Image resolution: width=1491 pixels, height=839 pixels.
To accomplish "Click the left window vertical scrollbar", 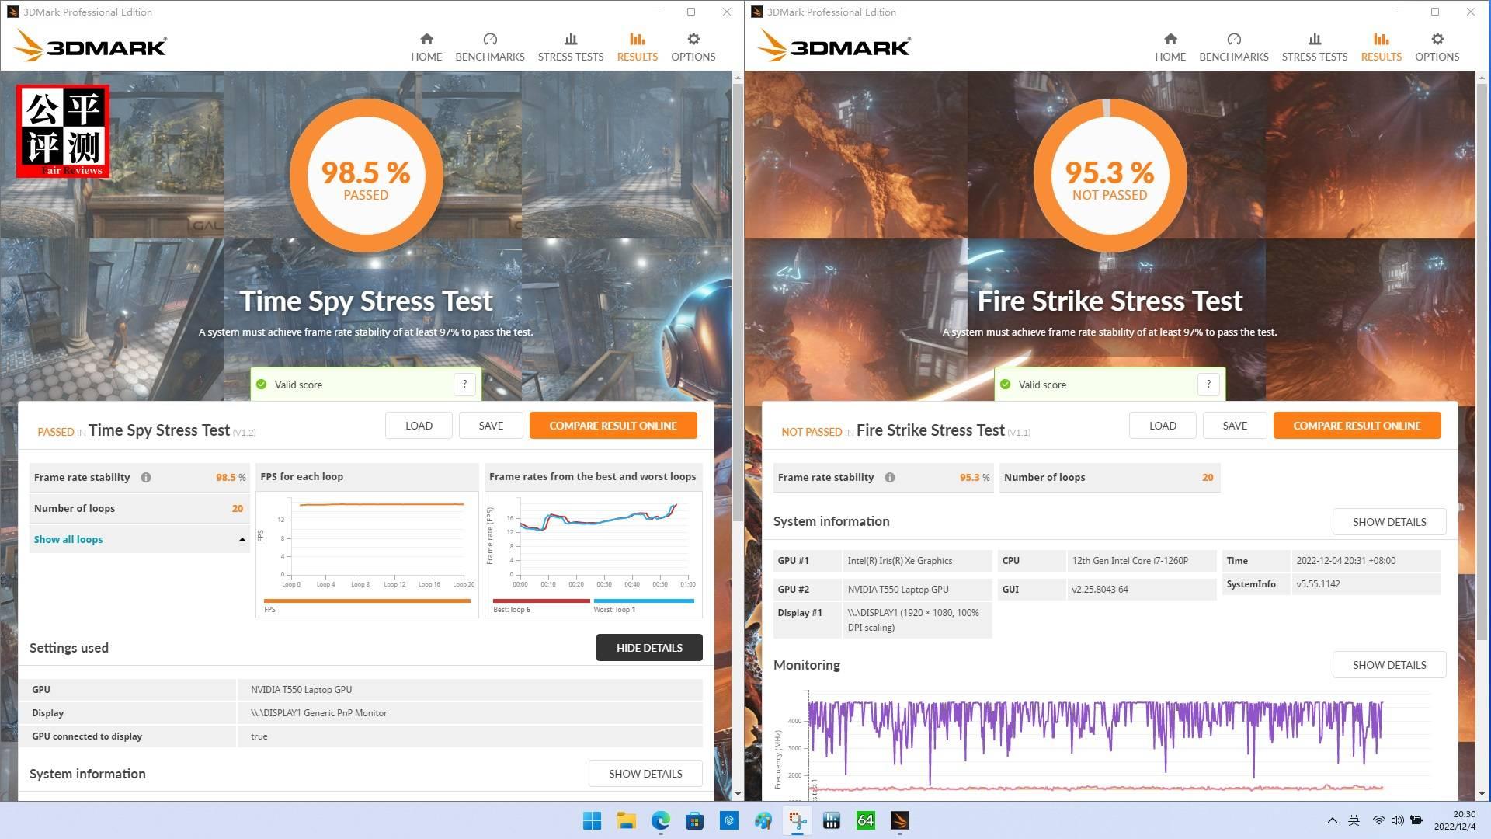I will (737, 303).
